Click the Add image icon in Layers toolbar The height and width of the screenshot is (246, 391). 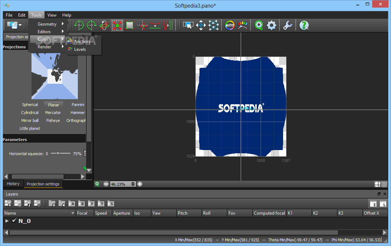point(8,203)
